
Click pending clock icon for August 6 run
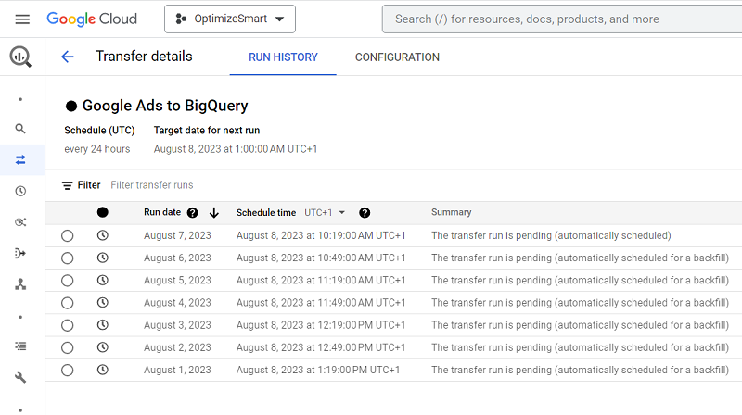click(x=103, y=258)
